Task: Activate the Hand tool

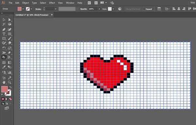Action: click(x=4, y=82)
